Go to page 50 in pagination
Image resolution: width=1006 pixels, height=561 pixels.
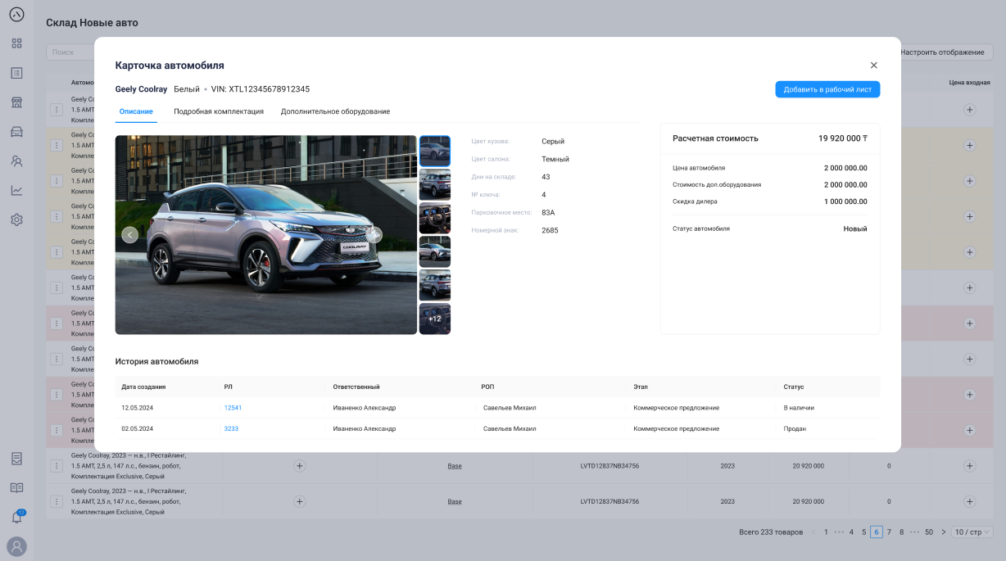[929, 532]
